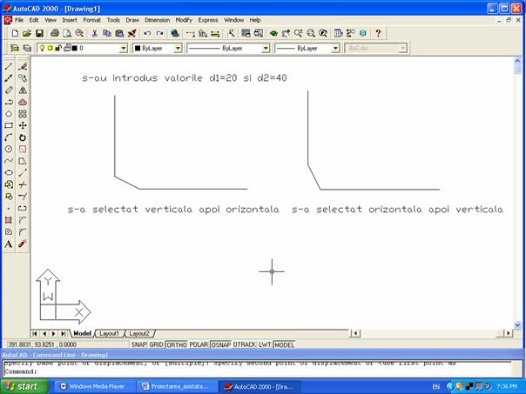This screenshot has width=526, height=394.
Task: Toggle GRID display in status bar
Action: (155, 344)
